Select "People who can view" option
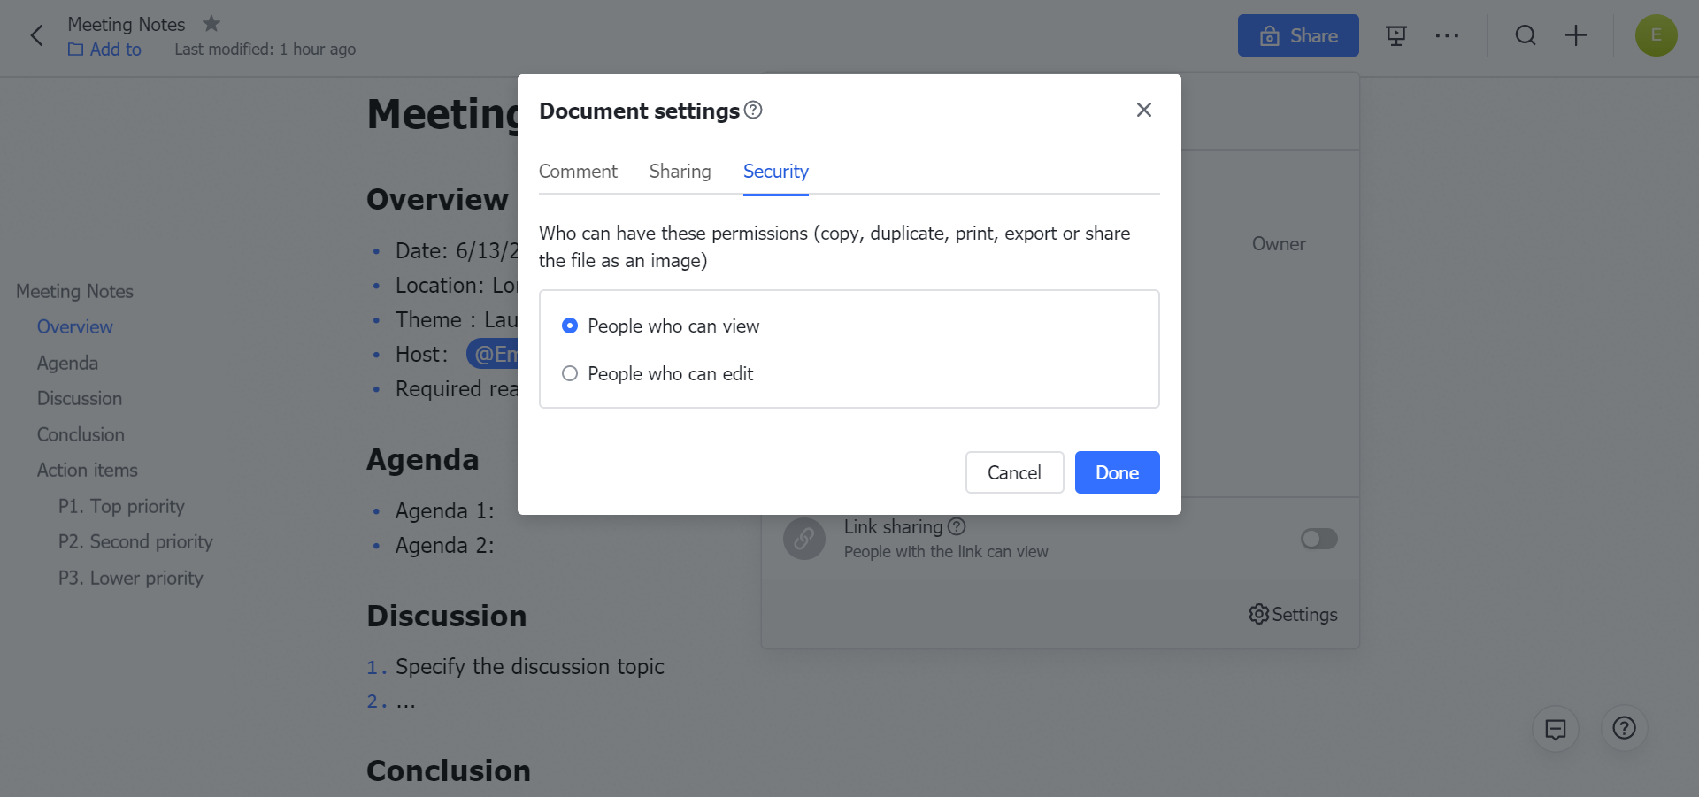 (570, 326)
